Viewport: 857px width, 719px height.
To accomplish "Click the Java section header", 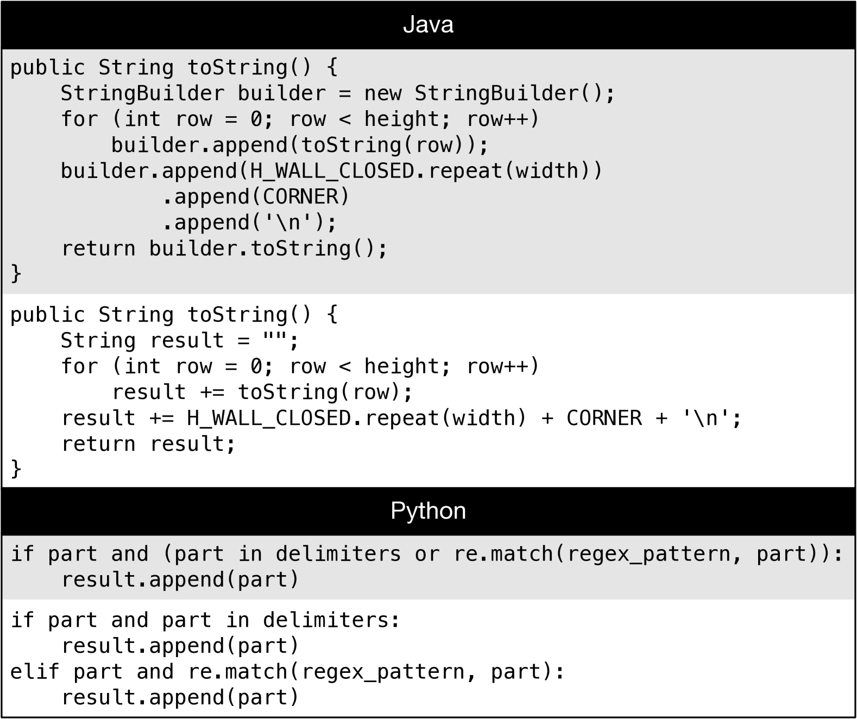I will coord(428,25).
